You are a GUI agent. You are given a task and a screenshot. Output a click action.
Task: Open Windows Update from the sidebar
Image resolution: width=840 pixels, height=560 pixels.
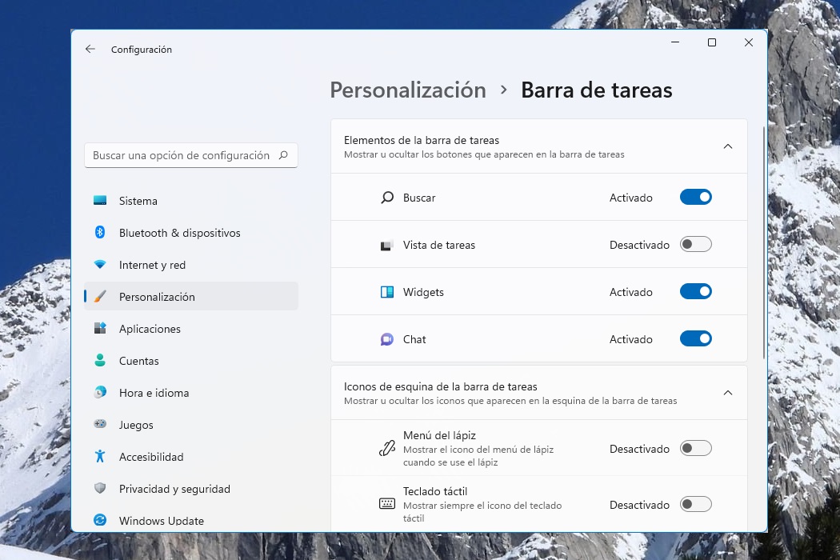pos(161,520)
